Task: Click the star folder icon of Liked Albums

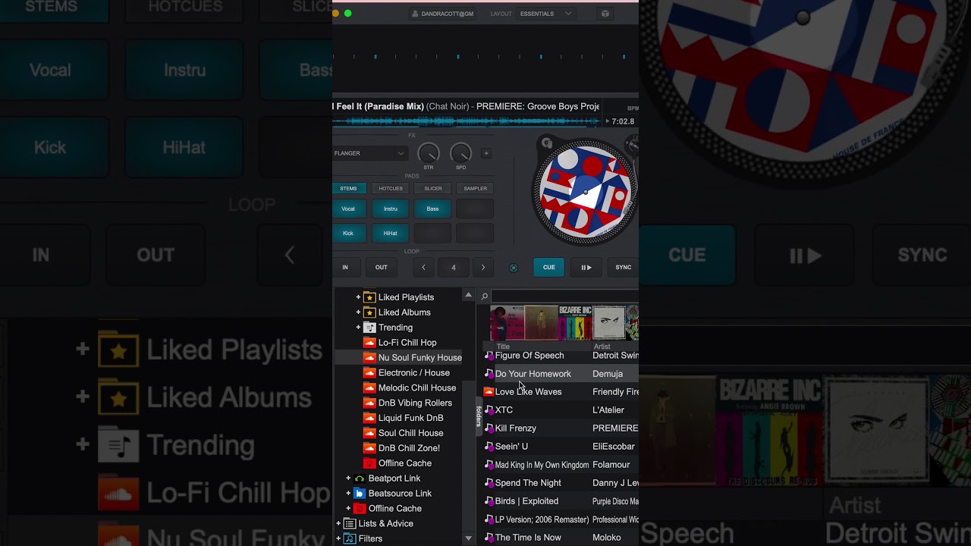Action: click(369, 312)
